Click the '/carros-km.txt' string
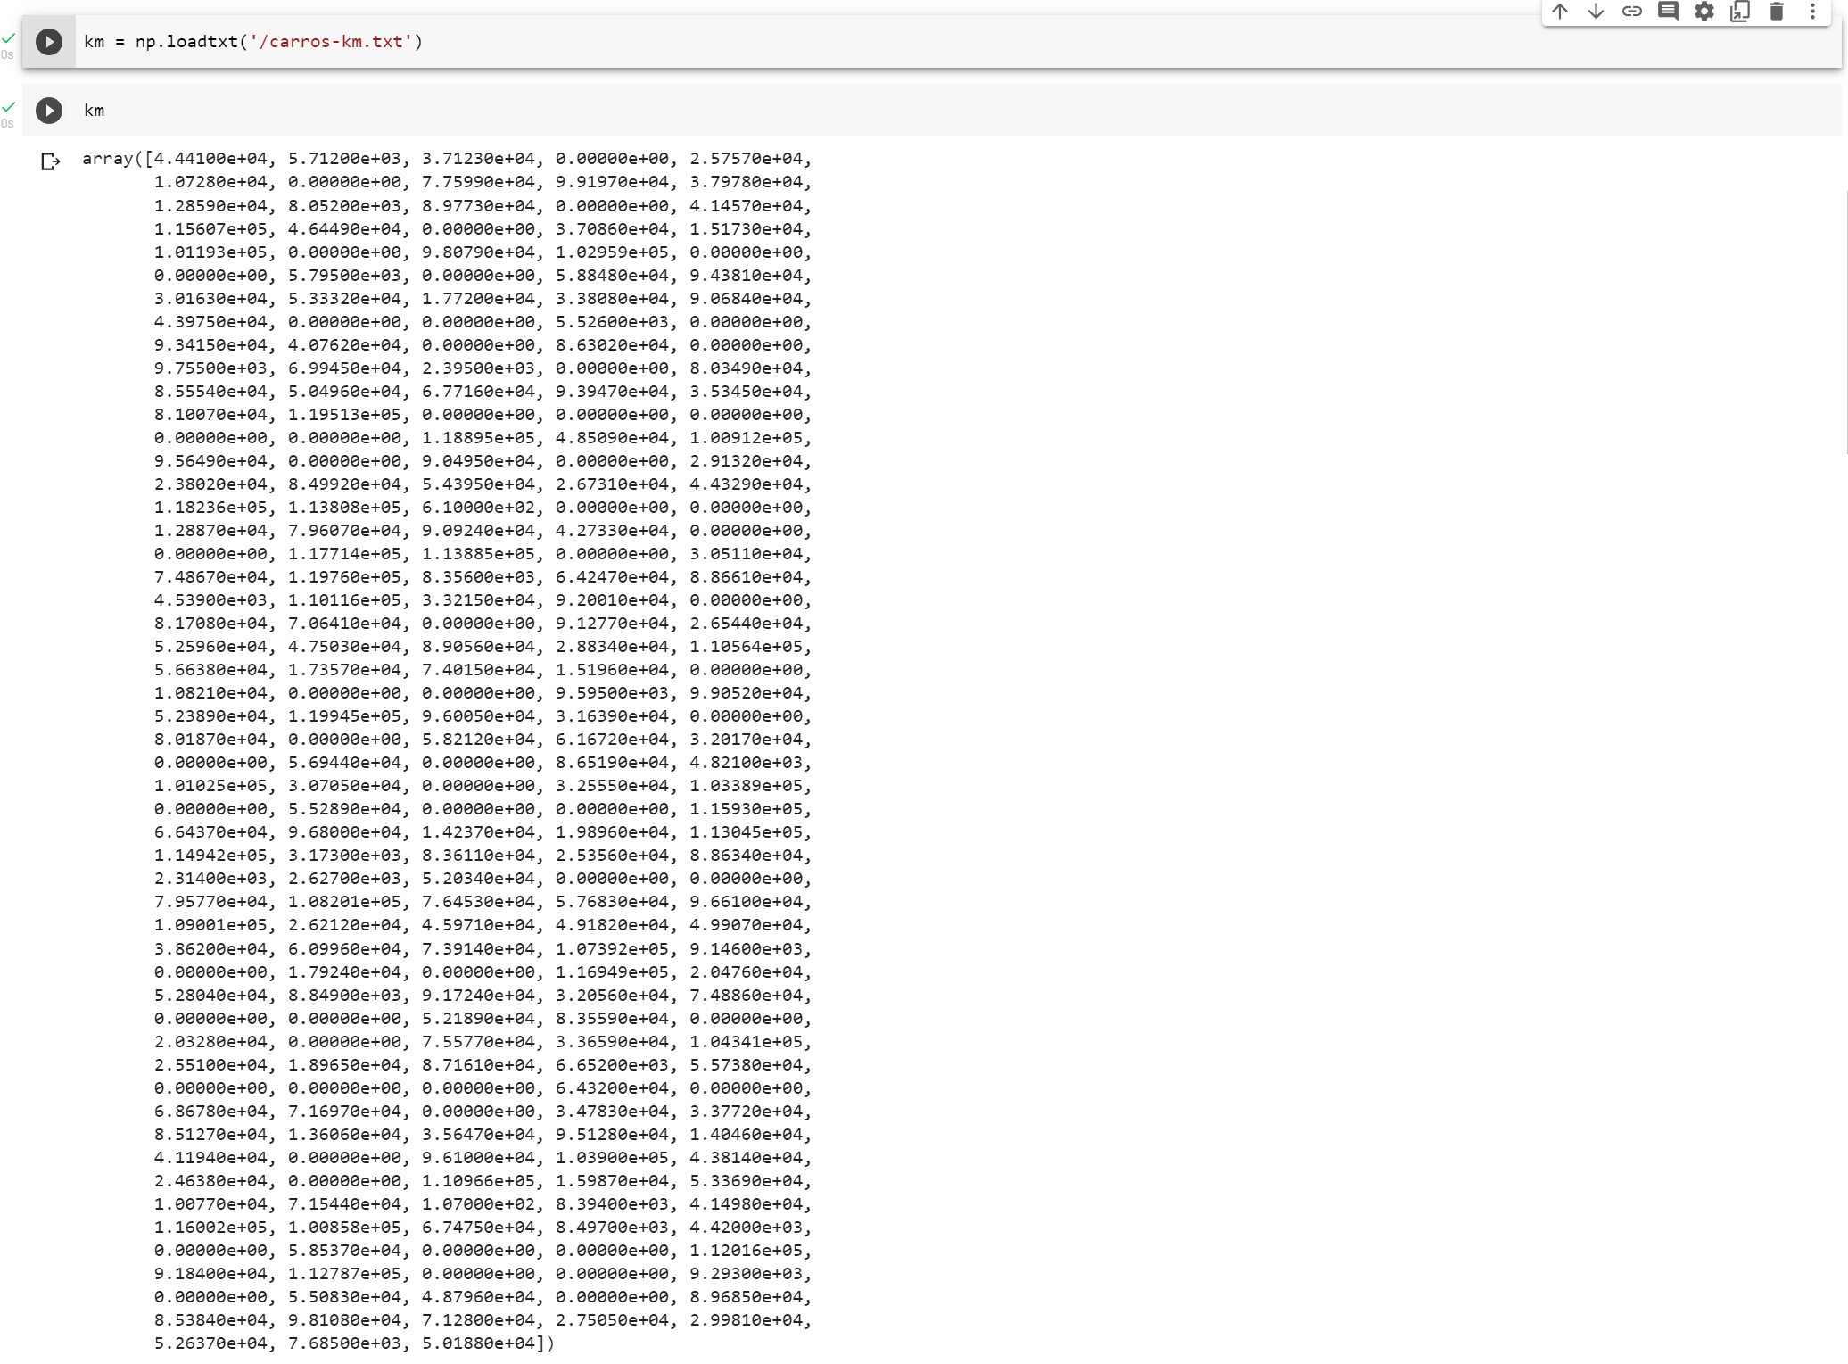The height and width of the screenshot is (1364, 1848). coord(331,42)
